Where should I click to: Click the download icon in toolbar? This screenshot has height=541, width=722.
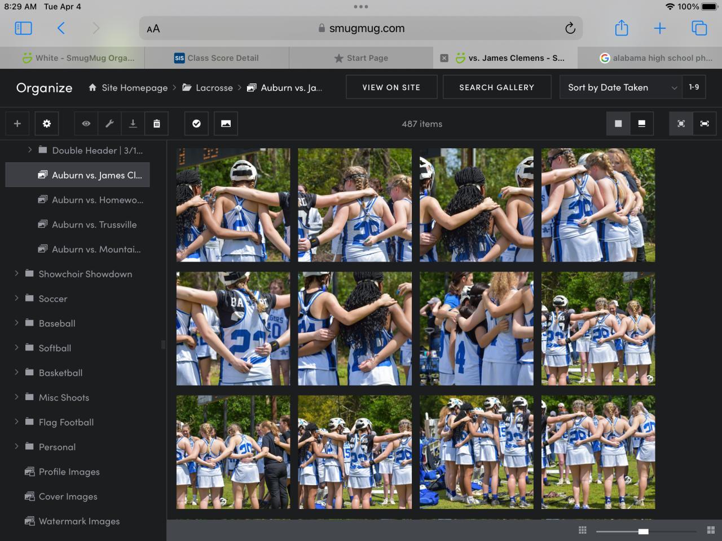pyautogui.click(x=133, y=124)
